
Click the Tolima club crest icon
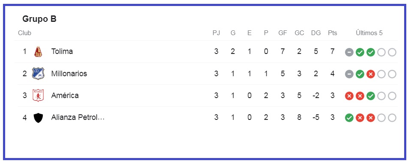pos(38,51)
